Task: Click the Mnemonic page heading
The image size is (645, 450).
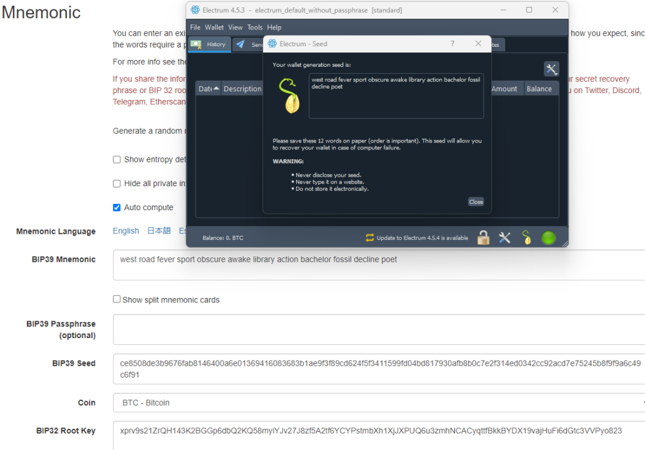Action: (41, 12)
